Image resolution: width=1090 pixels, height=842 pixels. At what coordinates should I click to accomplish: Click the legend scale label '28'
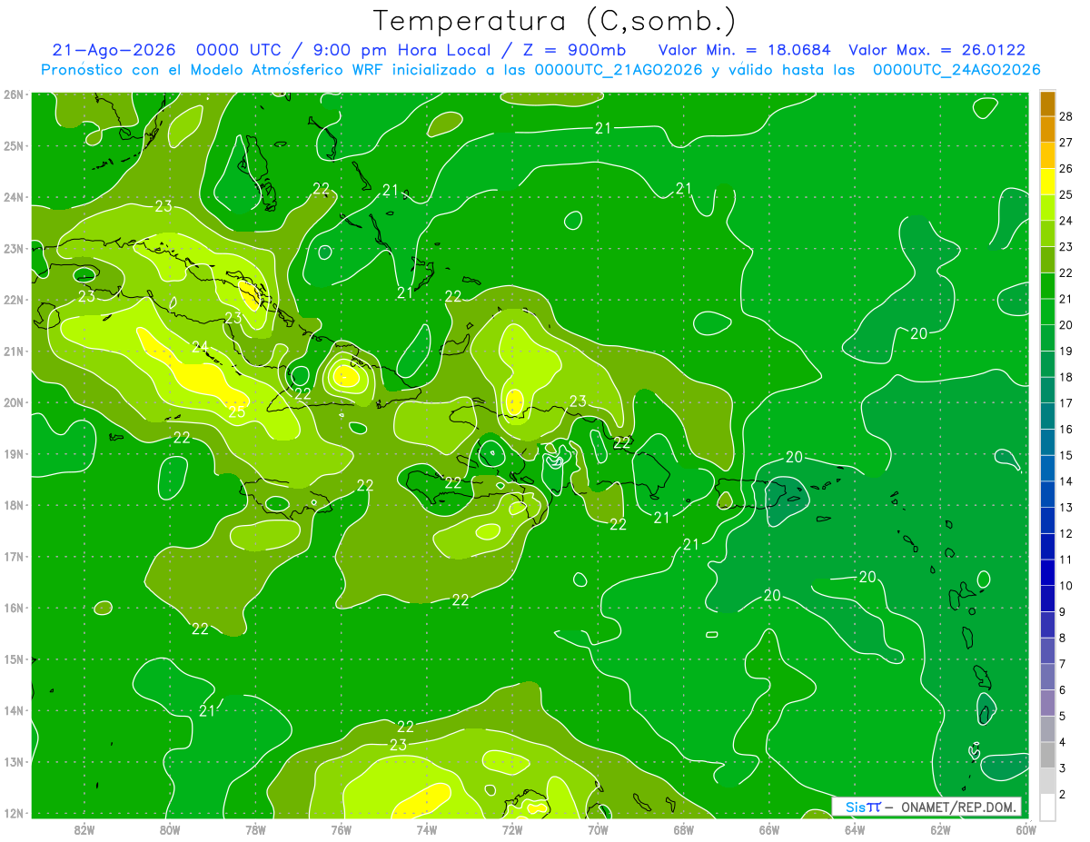click(x=1066, y=116)
